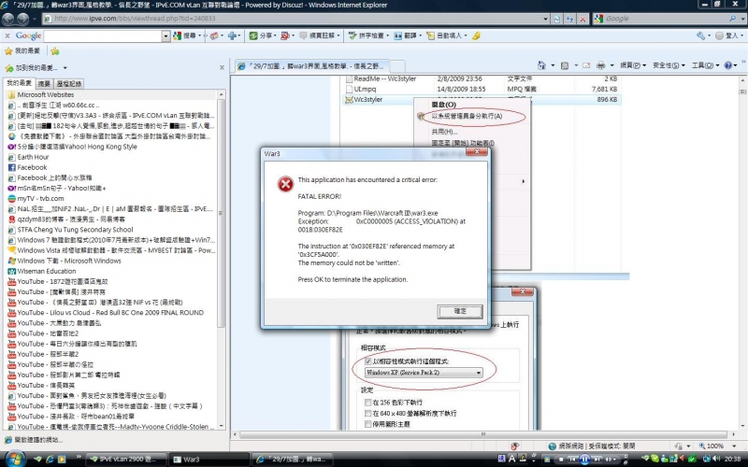Open Earth Hour favorite link
Viewport: 748px width, 467px height.
(x=34, y=157)
